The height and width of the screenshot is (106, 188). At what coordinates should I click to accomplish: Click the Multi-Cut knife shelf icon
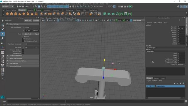66,14
